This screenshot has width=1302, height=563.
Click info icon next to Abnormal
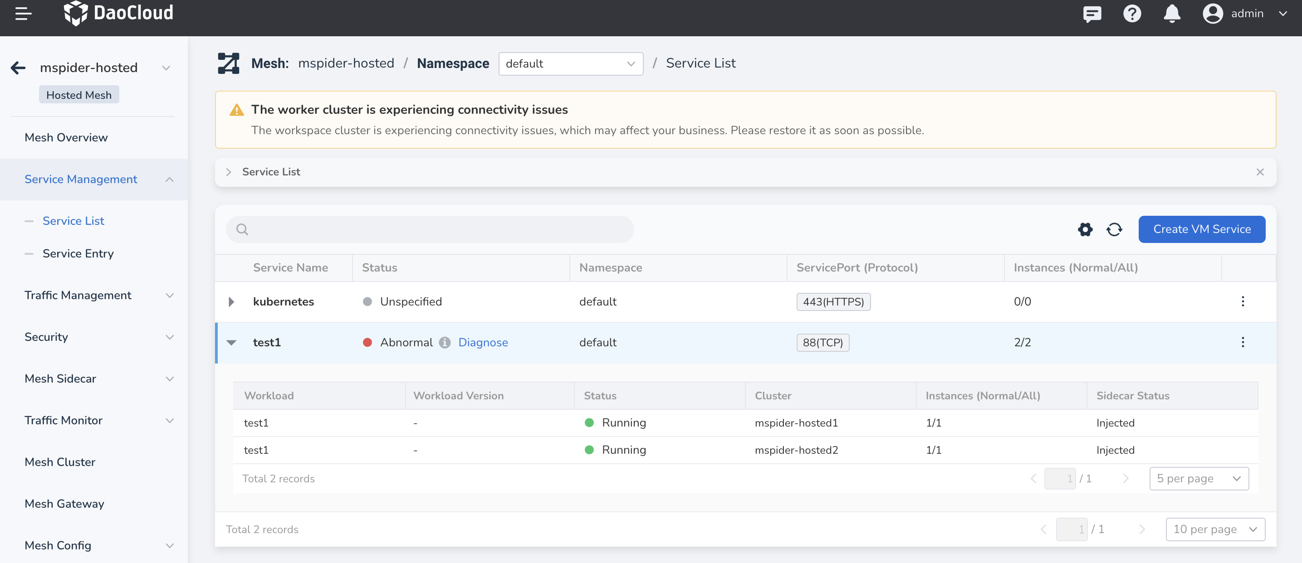click(x=444, y=343)
